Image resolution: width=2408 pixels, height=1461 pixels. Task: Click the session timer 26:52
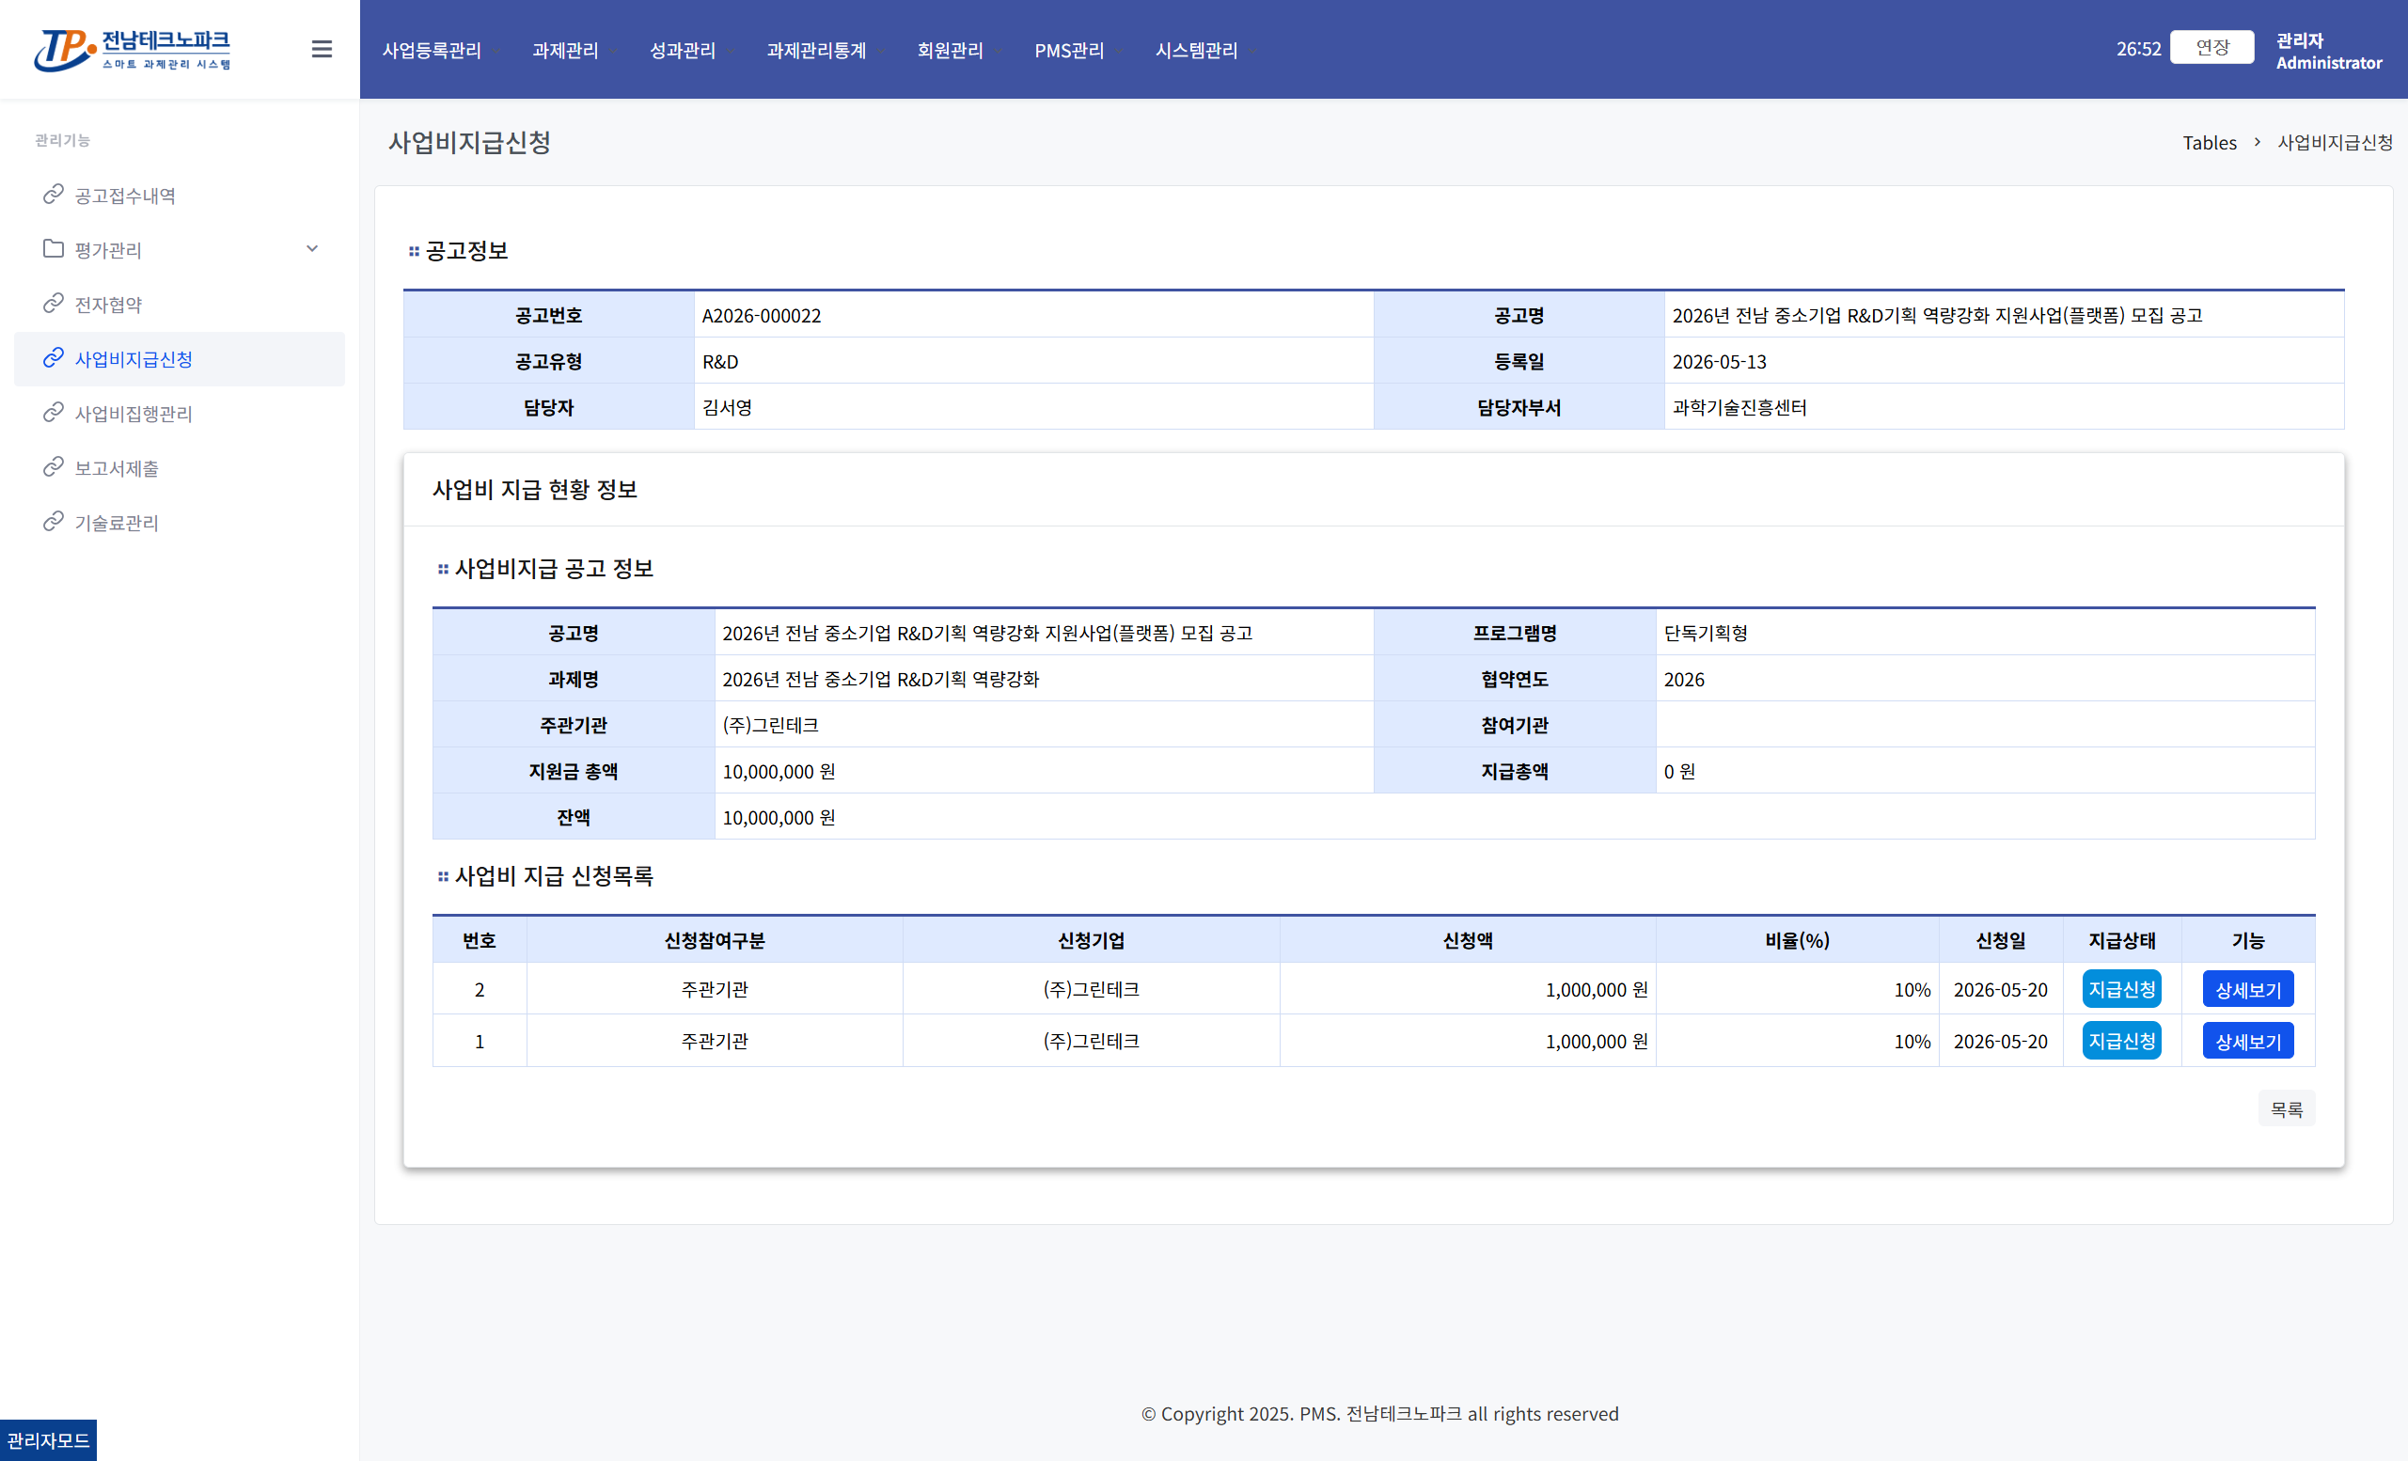[x=2138, y=48]
